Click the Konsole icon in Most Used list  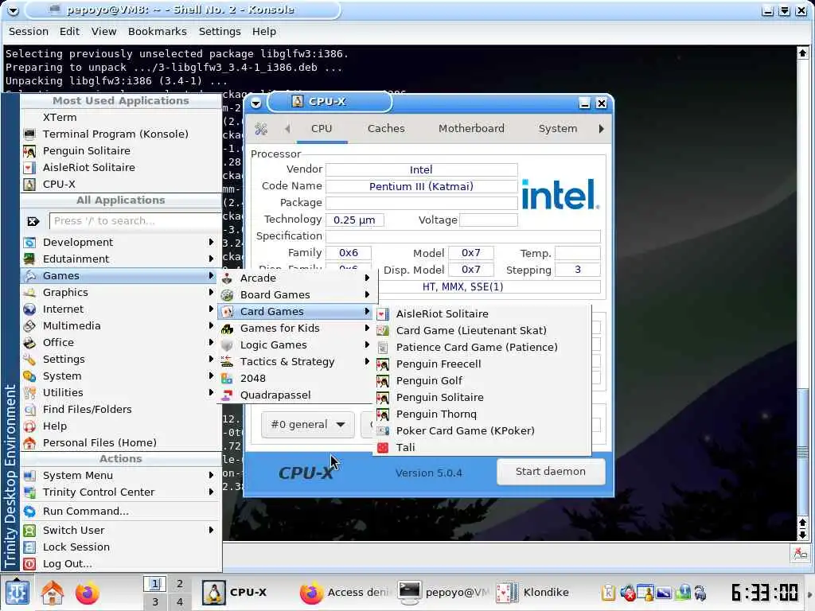pyautogui.click(x=29, y=134)
